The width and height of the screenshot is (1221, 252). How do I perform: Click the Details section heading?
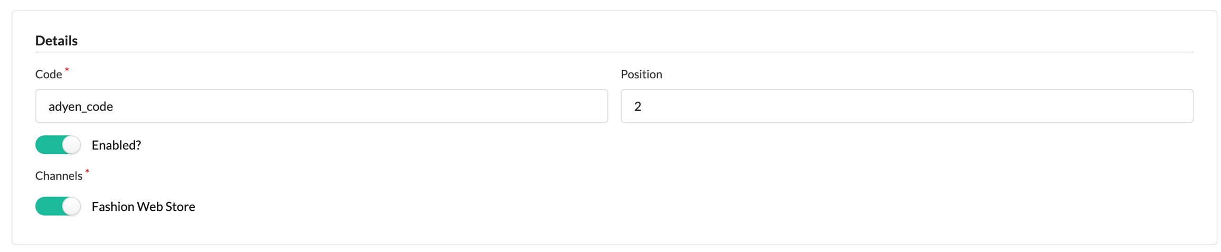pos(56,41)
